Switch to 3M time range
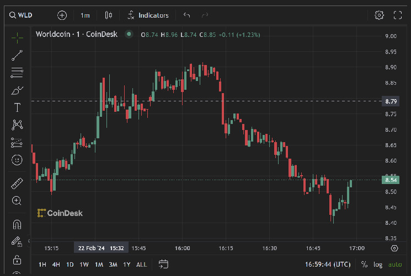 (x=113, y=264)
